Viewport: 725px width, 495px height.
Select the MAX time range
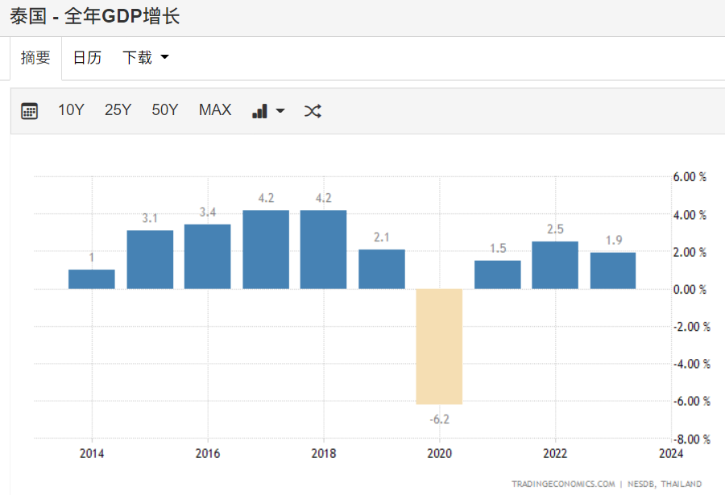click(215, 110)
